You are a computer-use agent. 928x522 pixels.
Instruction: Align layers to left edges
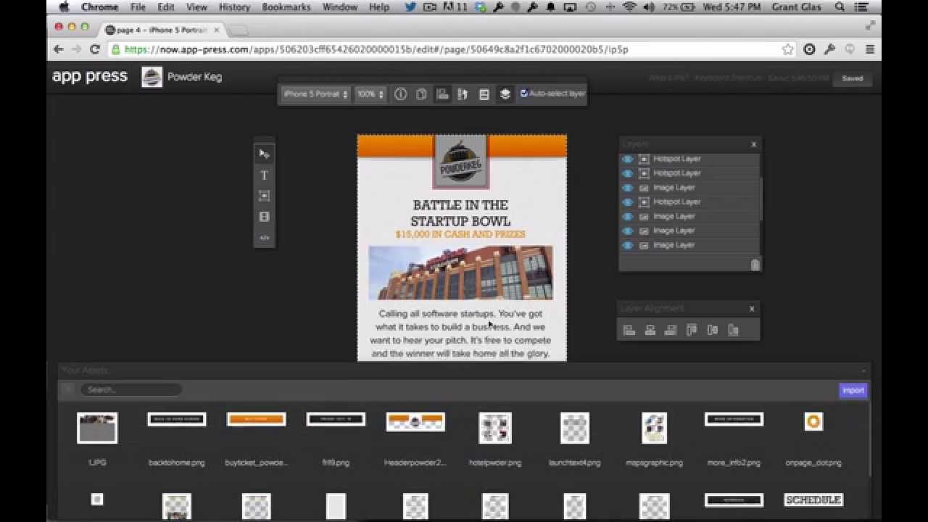point(629,330)
